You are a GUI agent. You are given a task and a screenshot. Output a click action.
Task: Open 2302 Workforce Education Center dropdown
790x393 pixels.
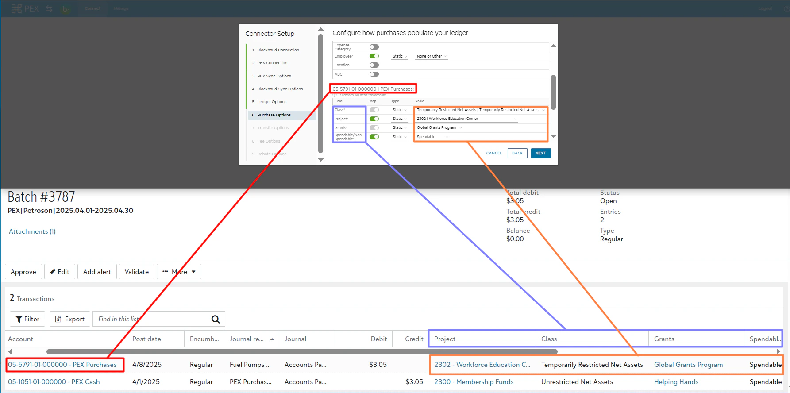click(466, 119)
